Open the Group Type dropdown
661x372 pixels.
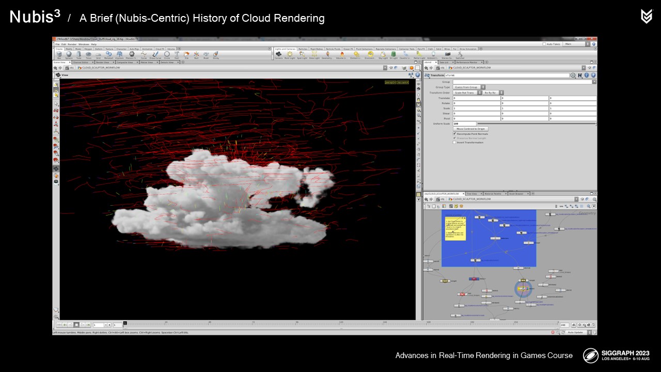click(469, 87)
